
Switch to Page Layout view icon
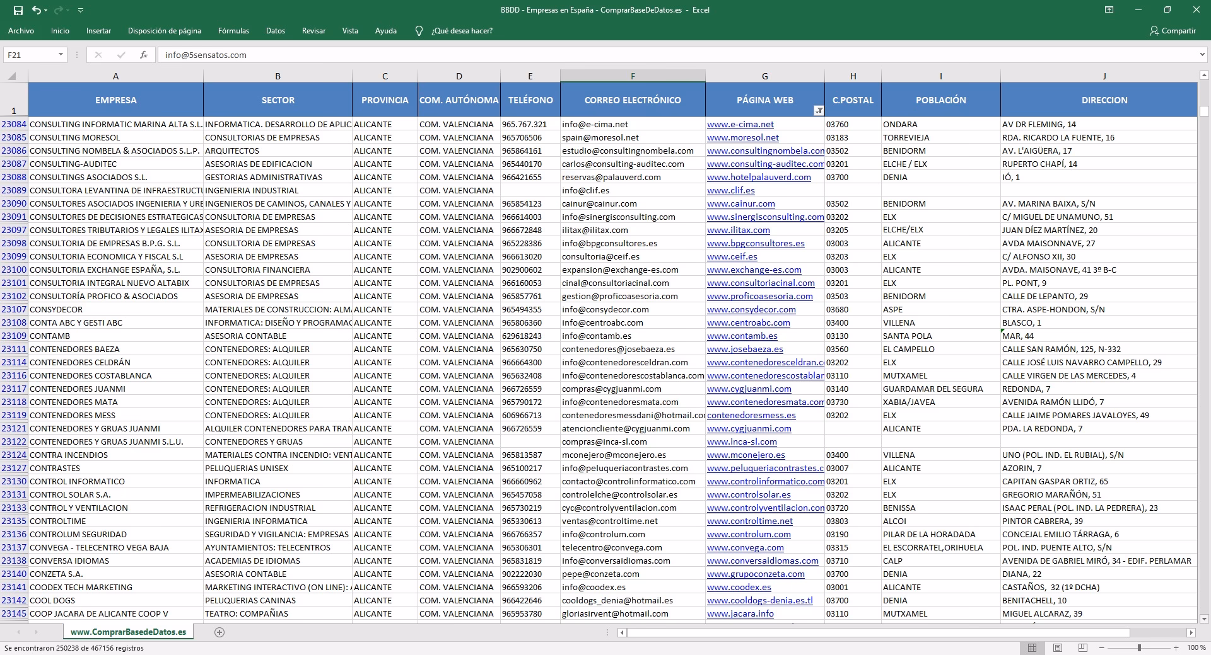[1058, 647]
